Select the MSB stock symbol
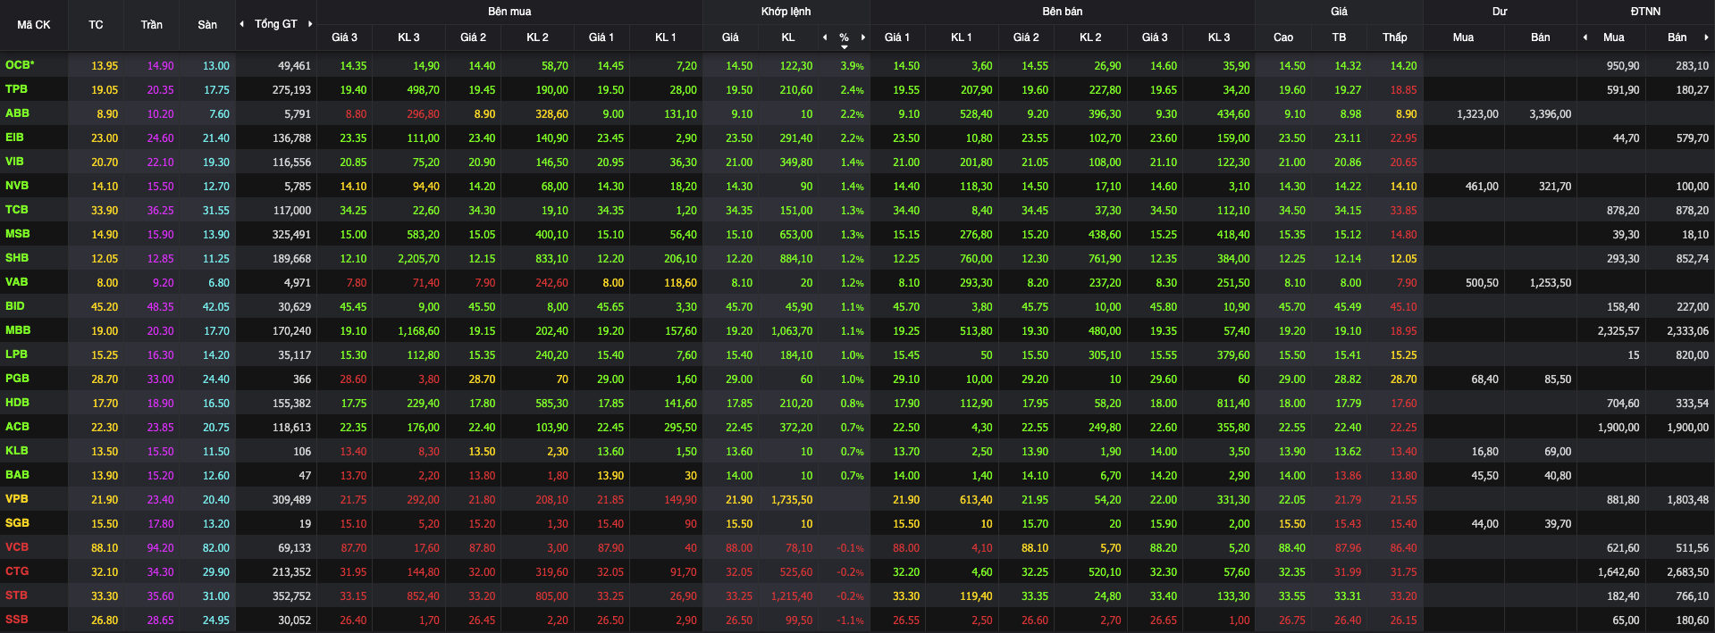The image size is (1715, 633). point(18,234)
